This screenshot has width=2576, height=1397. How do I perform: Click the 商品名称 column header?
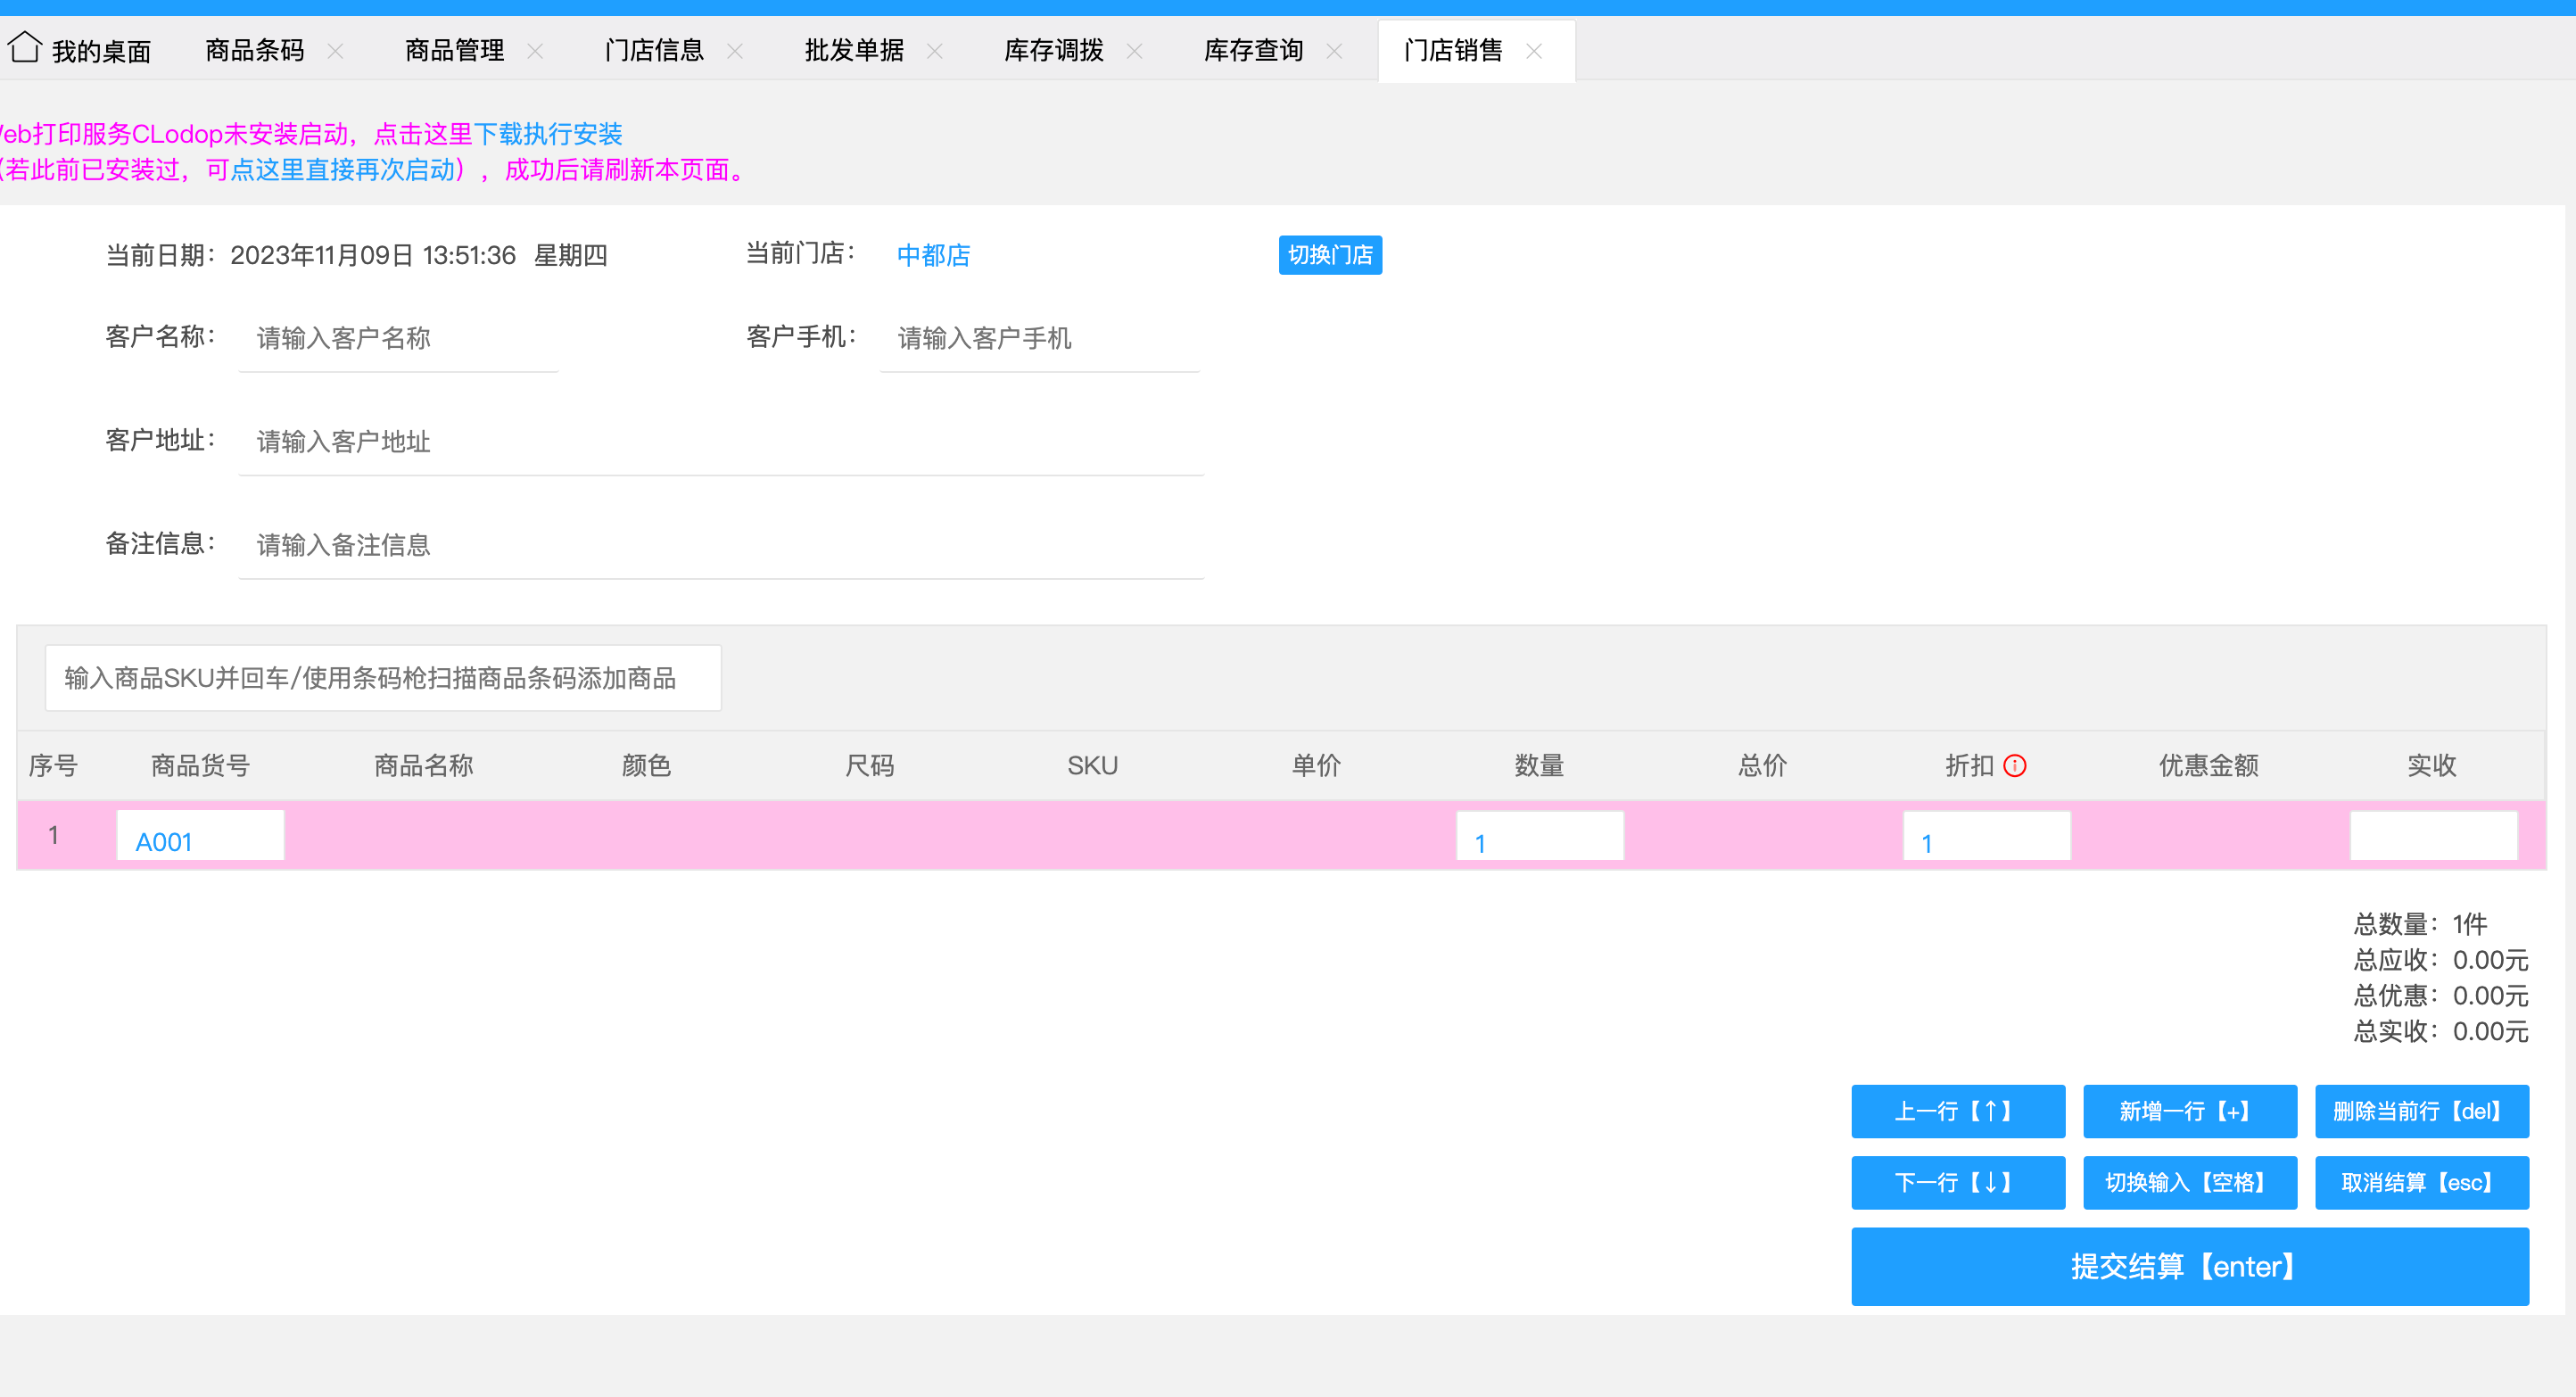423,766
